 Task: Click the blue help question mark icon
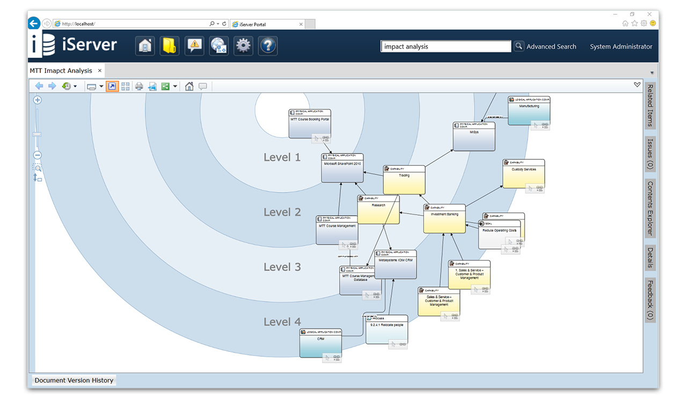[267, 46]
